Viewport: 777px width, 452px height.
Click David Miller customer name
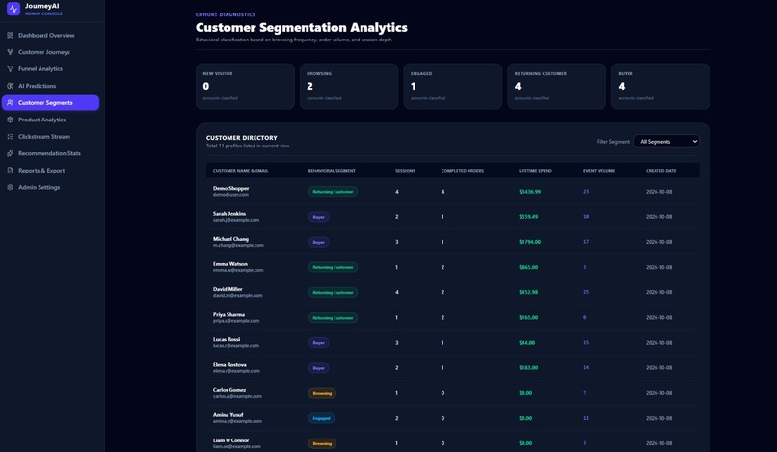(228, 289)
